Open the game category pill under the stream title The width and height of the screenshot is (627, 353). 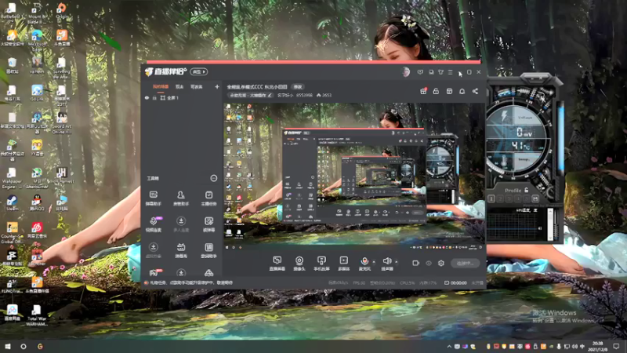click(250, 95)
